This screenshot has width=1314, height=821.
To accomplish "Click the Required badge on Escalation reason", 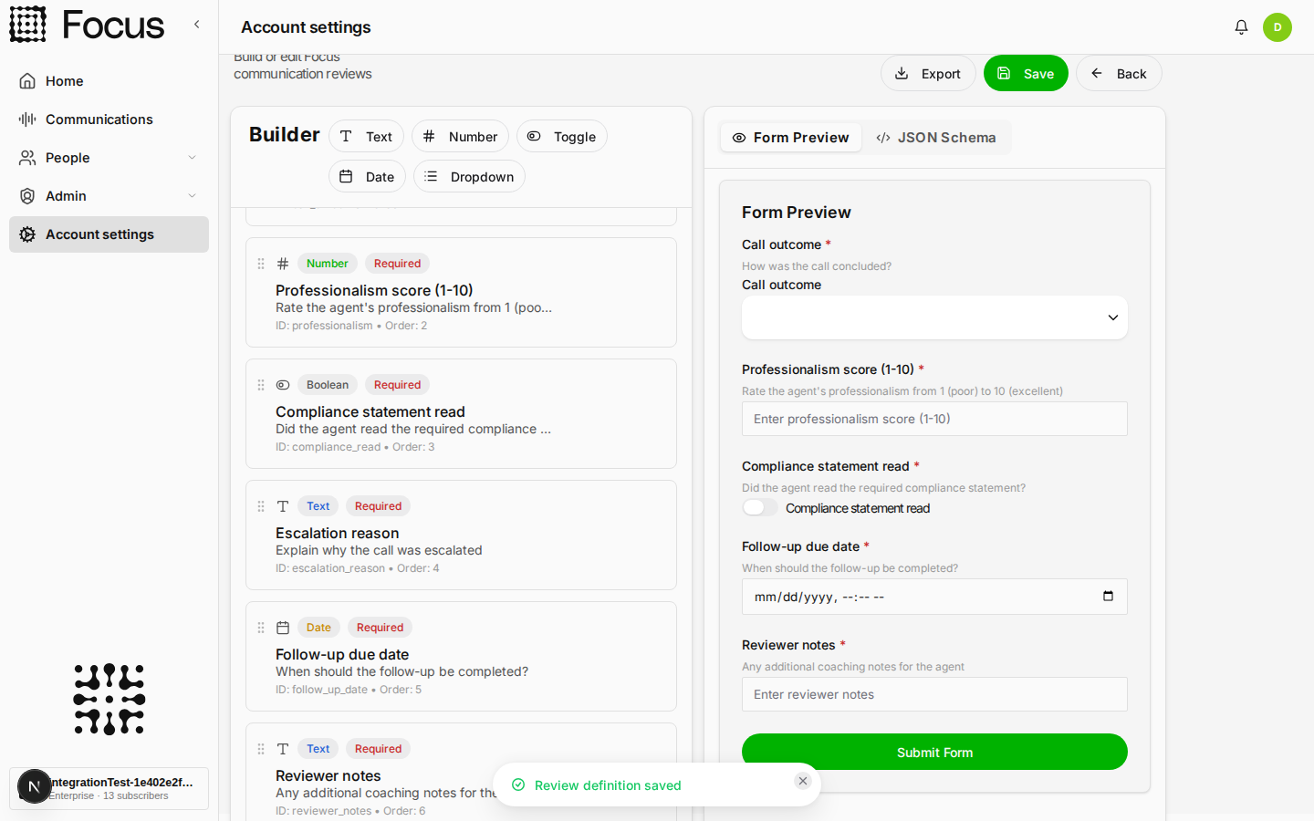I will coord(378,506).
